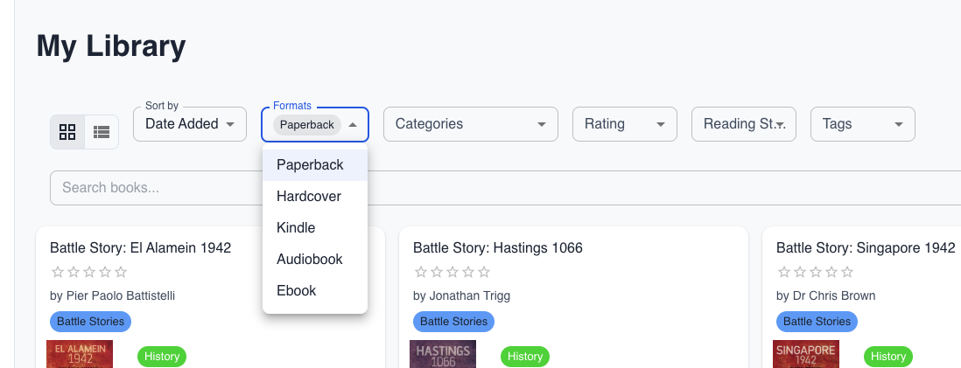The image size is (961, 368).
Task: Click author Dr Chris Brown
Action: pyautogui.click(x=833, y=296)
